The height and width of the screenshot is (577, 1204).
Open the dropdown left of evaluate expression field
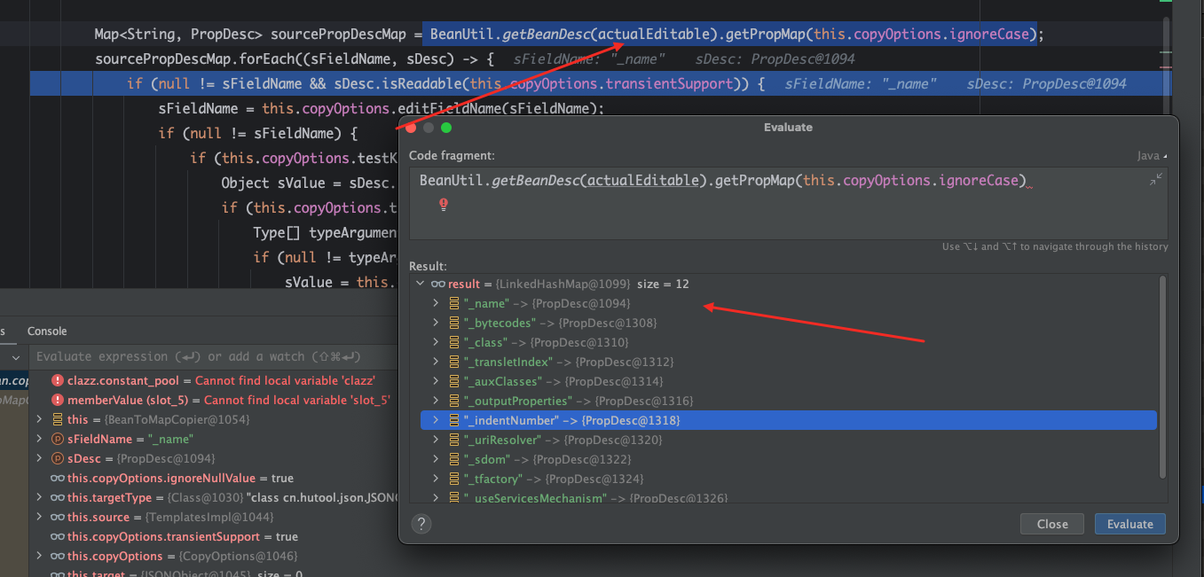pyautogui.click(x=18, y=356)
